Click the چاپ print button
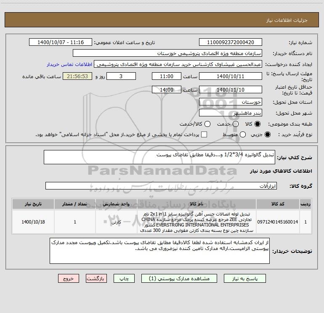Viewport: 324px width, 313px height. tap(124, 279)
